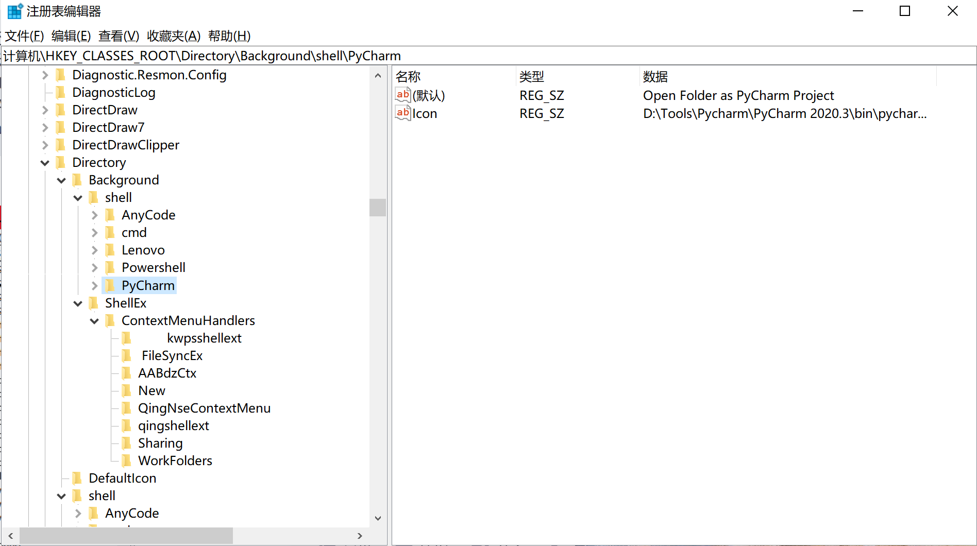Click the ContextMenuHandlers folder icon
Image resolution: width=977 pixels, height=546 pixels.
[110, 320]
